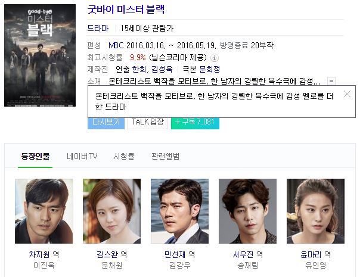Click the 다시보기 button
Screen dimensions: 363x277
[106, 123]
